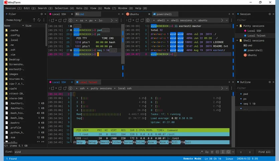This screenshot has height=161, width=279.
Task: Click the Find text input field
Action: (106, 152)
